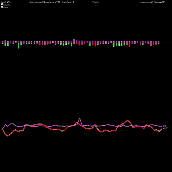Select the Price legend label
Viewport: 172px width, 172px height.
pyautogui.click(x=6, y=8)
